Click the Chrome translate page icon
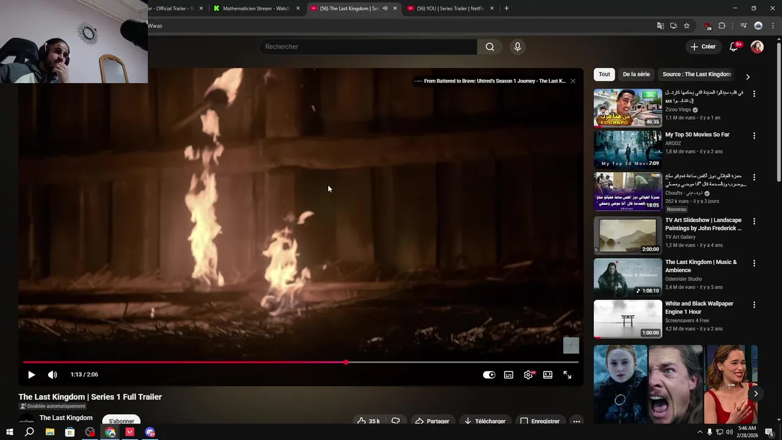 660,26
